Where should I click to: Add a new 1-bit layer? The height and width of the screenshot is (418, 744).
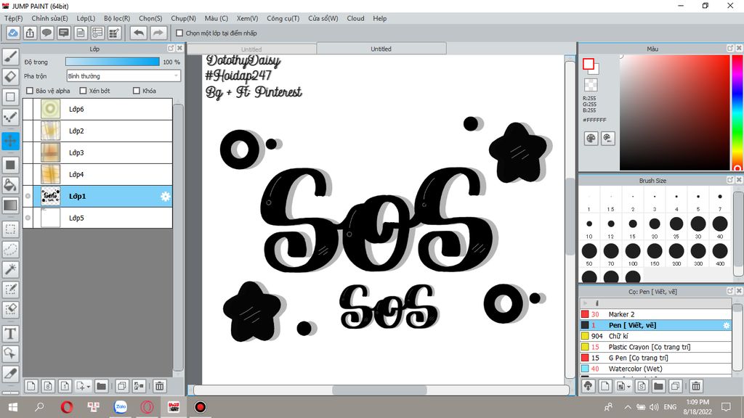[65, 386]
